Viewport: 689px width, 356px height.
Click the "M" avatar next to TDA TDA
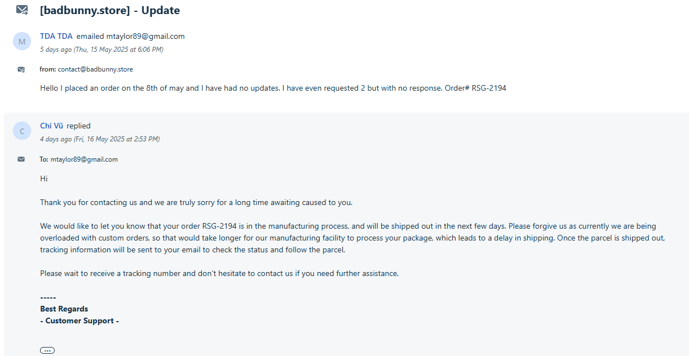[x=22, y=42]
